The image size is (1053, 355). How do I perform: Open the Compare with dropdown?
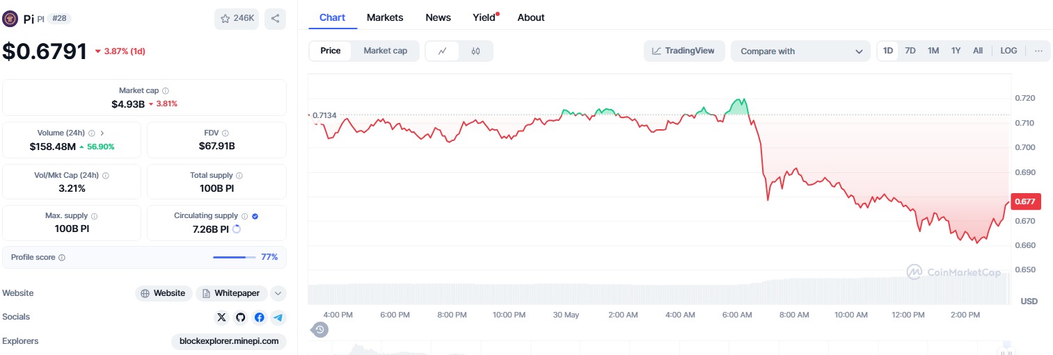tap(800, 51)
